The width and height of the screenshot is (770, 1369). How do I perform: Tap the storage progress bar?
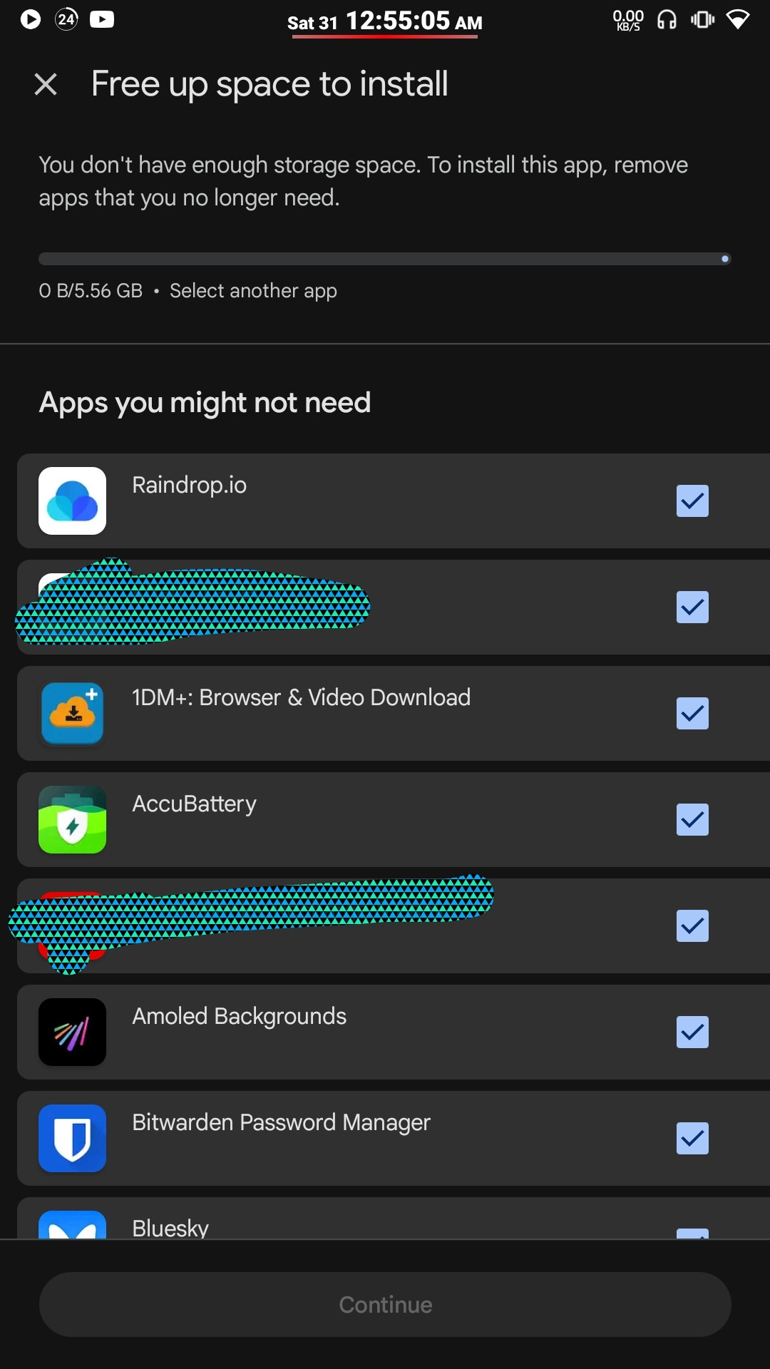coord(385,259)
